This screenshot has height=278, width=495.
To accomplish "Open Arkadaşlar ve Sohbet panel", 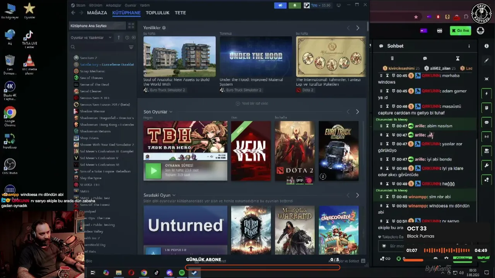I will (347, 261).
